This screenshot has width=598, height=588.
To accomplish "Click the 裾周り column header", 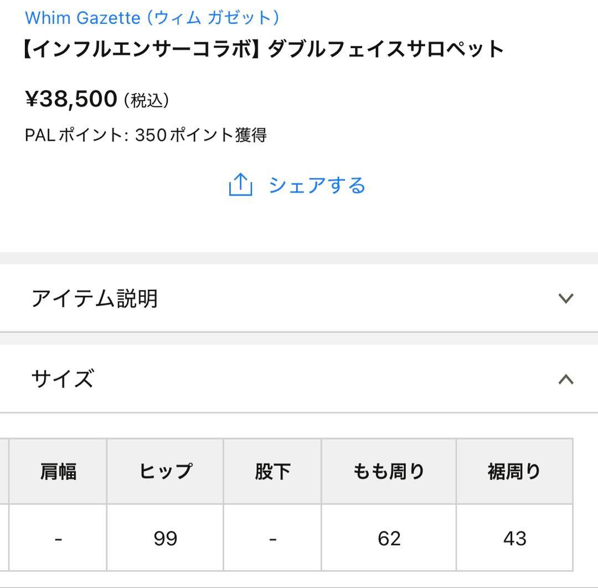I will point(514,471).
